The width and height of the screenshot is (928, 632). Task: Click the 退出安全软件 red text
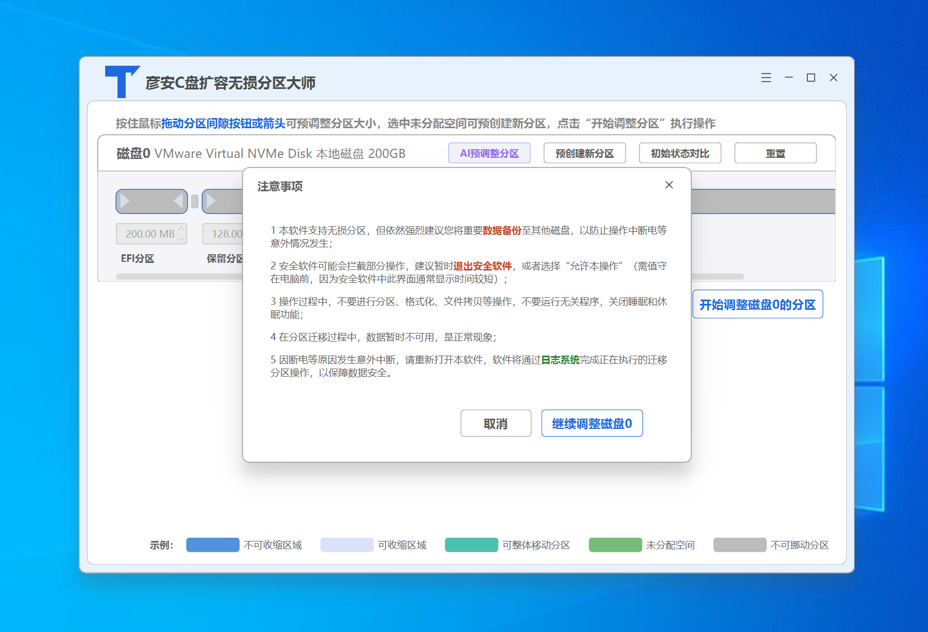coord(483,266)
